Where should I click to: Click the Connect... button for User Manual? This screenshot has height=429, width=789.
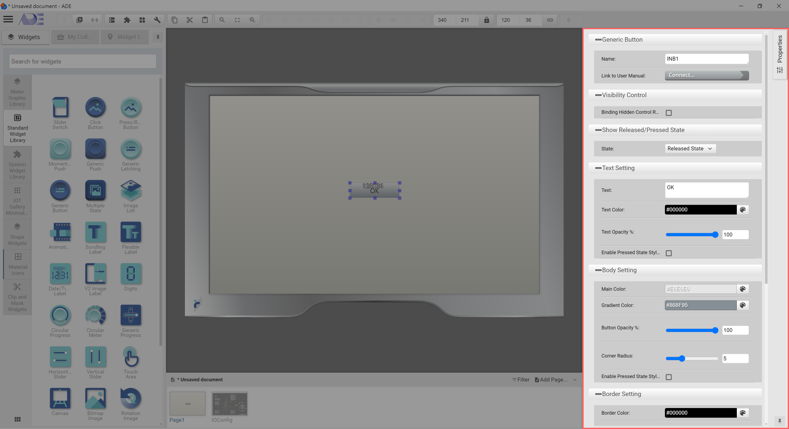pyautogui.click(x=706, y=75)
